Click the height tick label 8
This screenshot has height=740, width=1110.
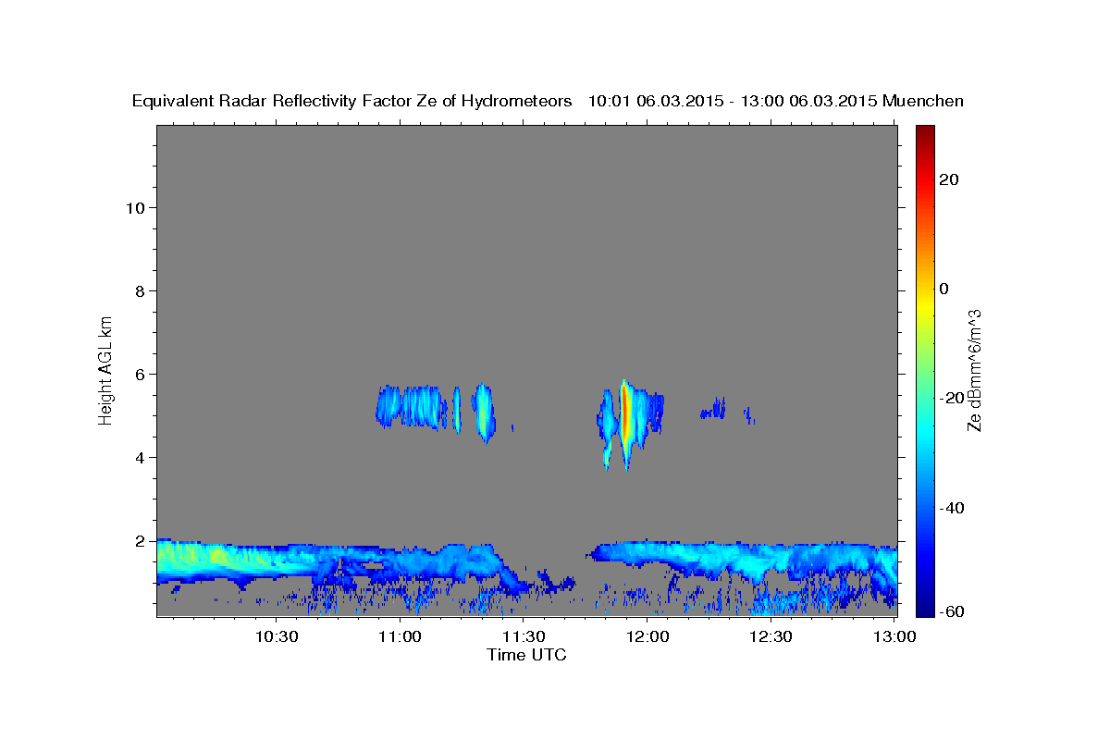click(x=142, y=290)
